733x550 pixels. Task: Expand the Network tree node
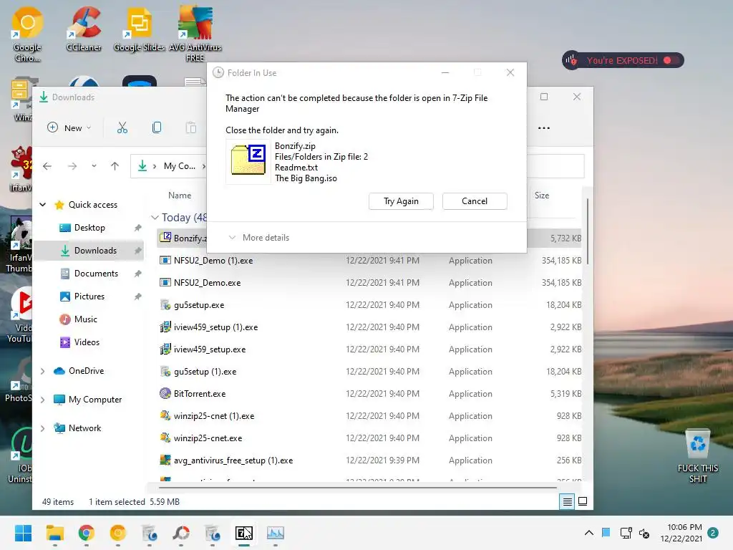[42, 428]
